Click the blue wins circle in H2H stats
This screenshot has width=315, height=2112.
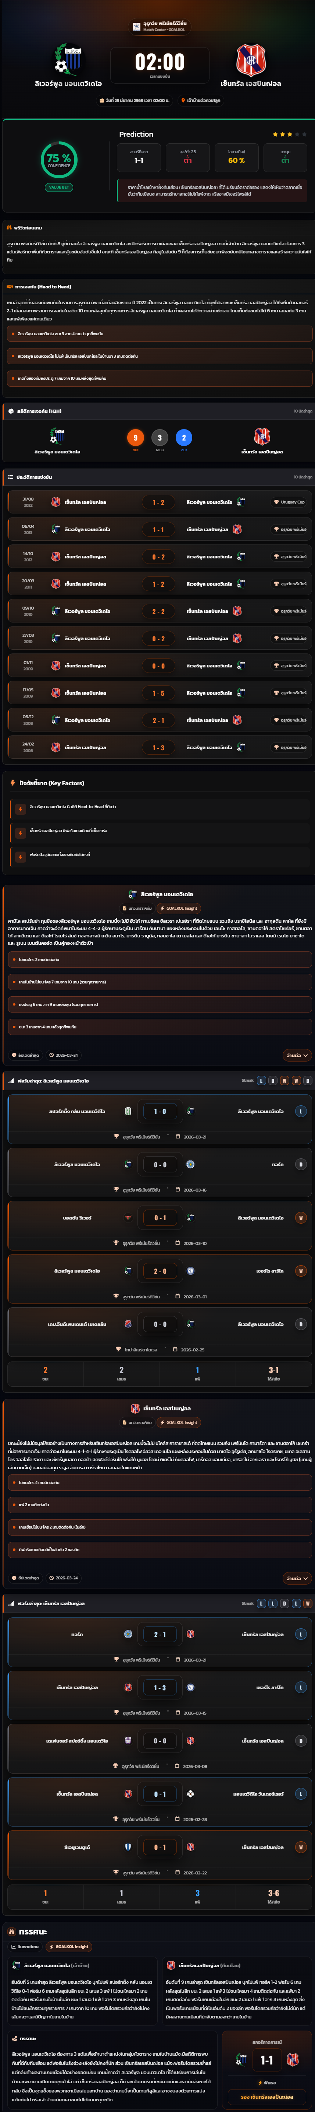pyautogui.click(x=183, y=438)
